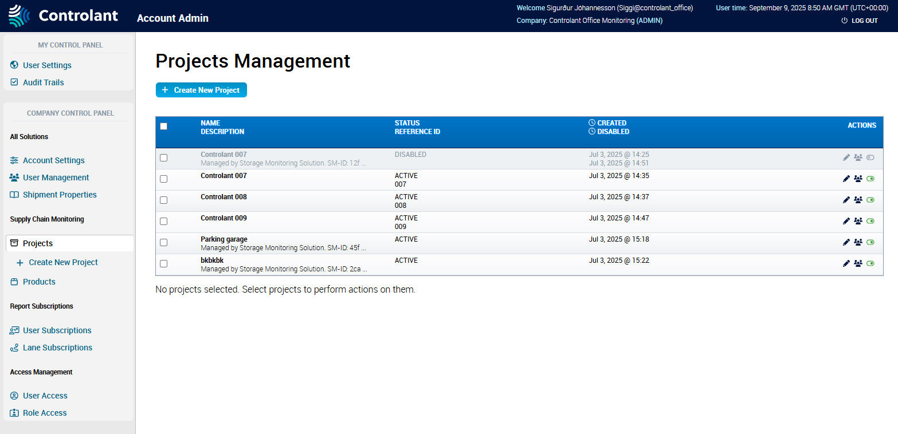The width and height of the screenshot is (898, 434).
Task: Switch off the Controlant 009 toggle
Action: (x=870, y=221)
